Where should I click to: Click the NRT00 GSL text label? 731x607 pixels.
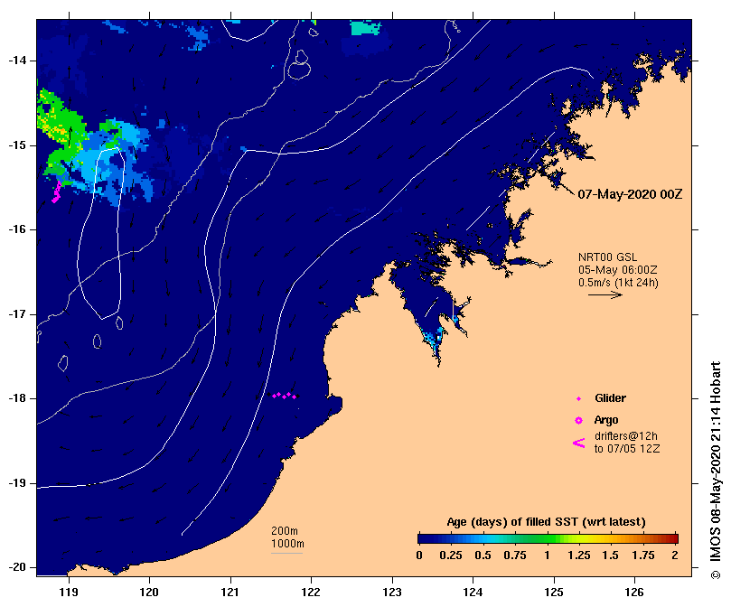607,257
